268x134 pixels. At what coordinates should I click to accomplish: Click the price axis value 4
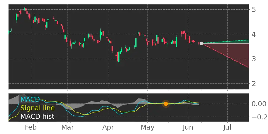[254, 34]
